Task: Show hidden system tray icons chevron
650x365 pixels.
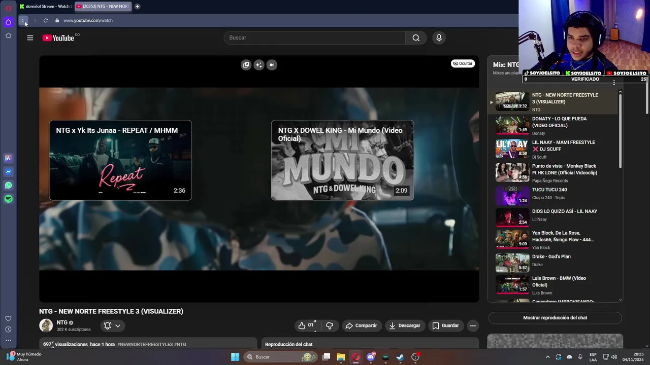Action: [x=547, y=357]
